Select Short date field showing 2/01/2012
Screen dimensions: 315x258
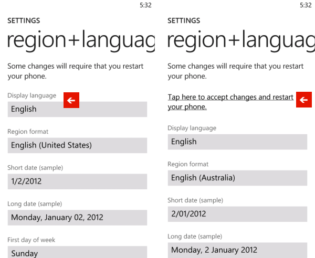coord(237,214)
